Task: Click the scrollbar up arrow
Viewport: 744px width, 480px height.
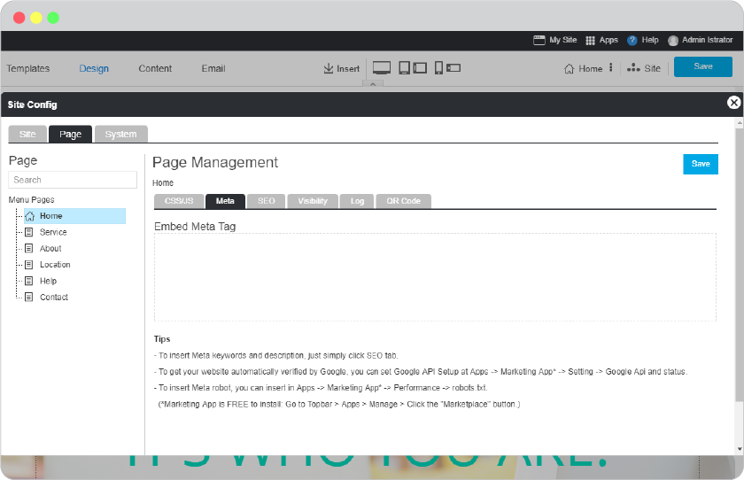Action: coord(740,123)
